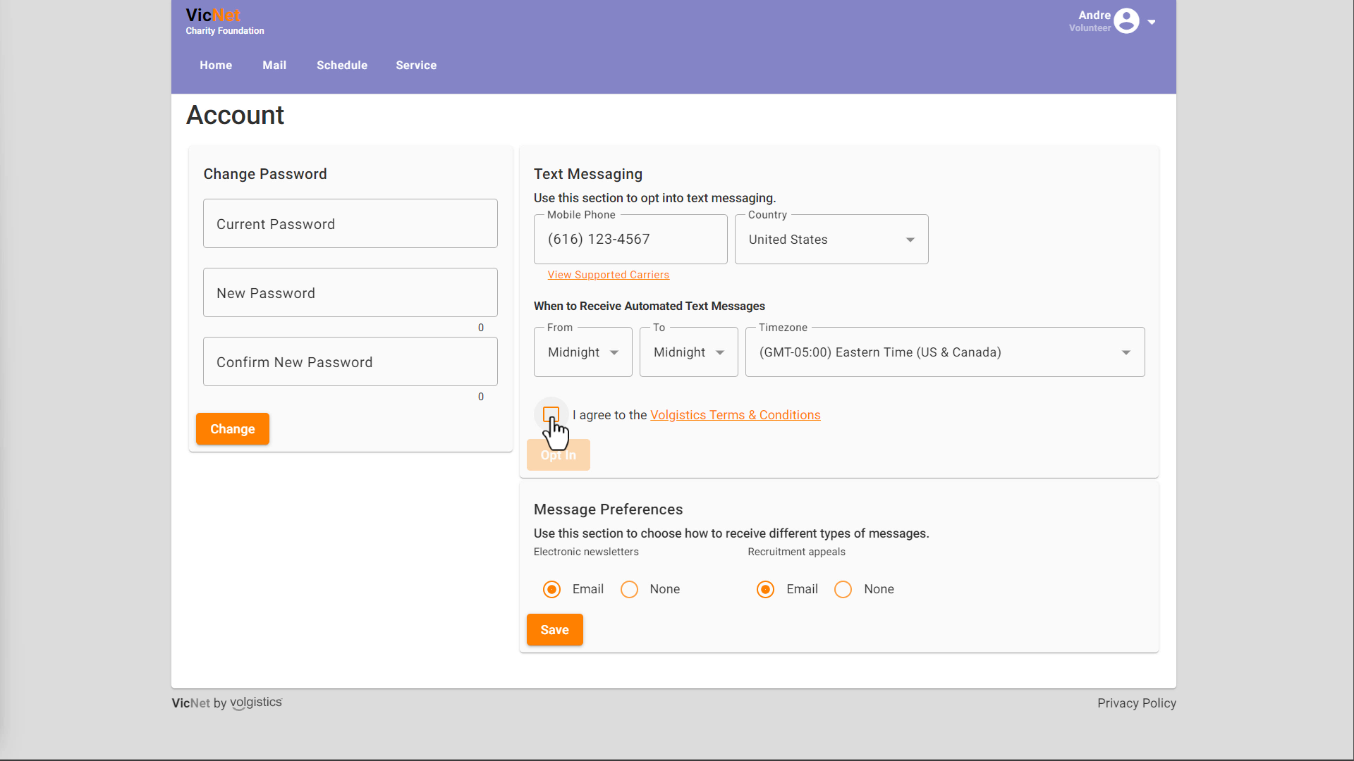Expand the From time dropdown
Screen dimensions: 1354x761
[x=583, y=352]
